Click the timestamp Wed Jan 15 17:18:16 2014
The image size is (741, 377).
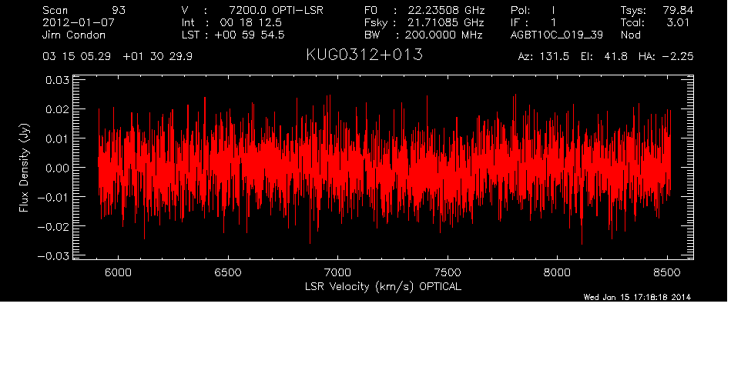point(637,297)
